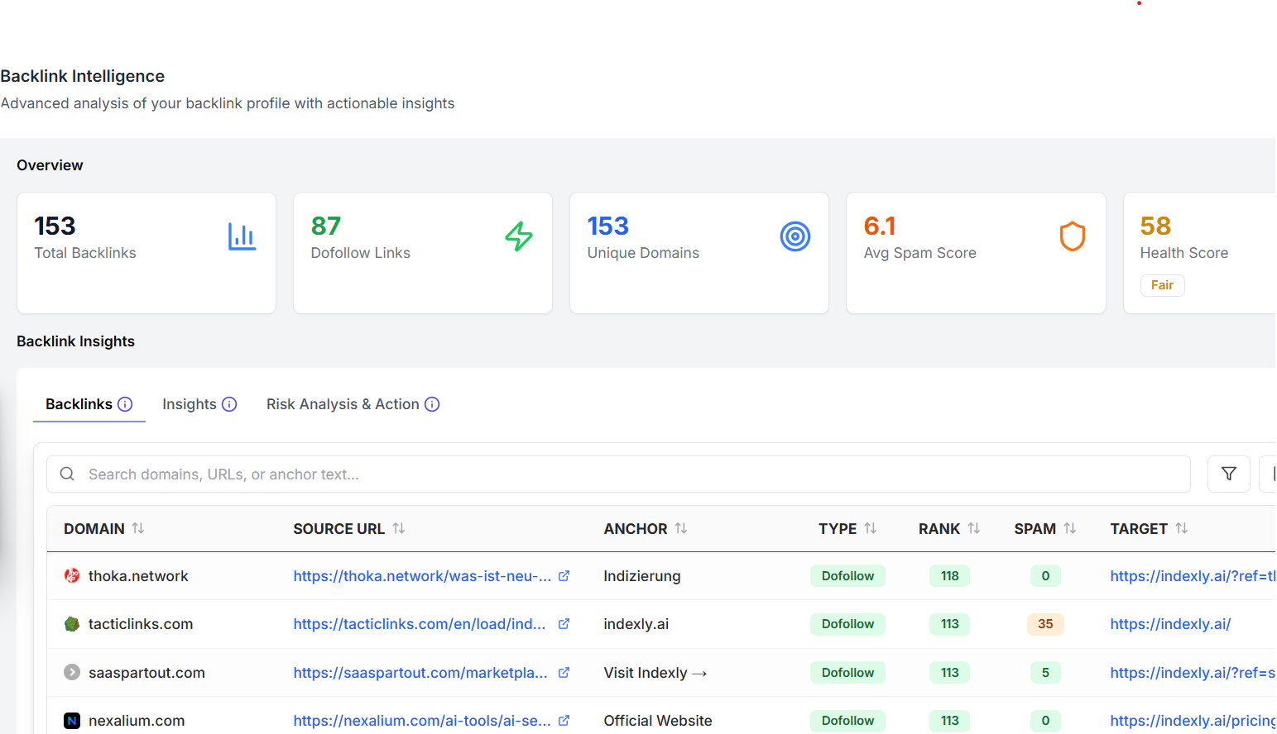Click the thoka.network domain name
This screenshot has width=1277, height=734.
coord(138,576)
